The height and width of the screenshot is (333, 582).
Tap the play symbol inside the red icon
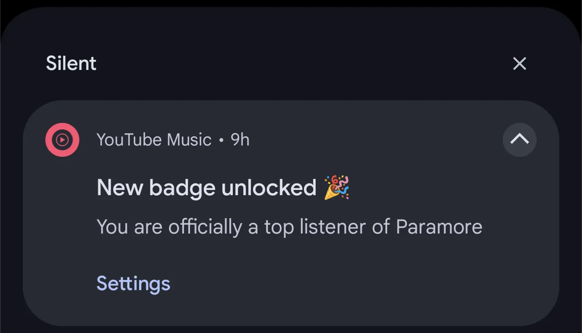click(62, 140)
